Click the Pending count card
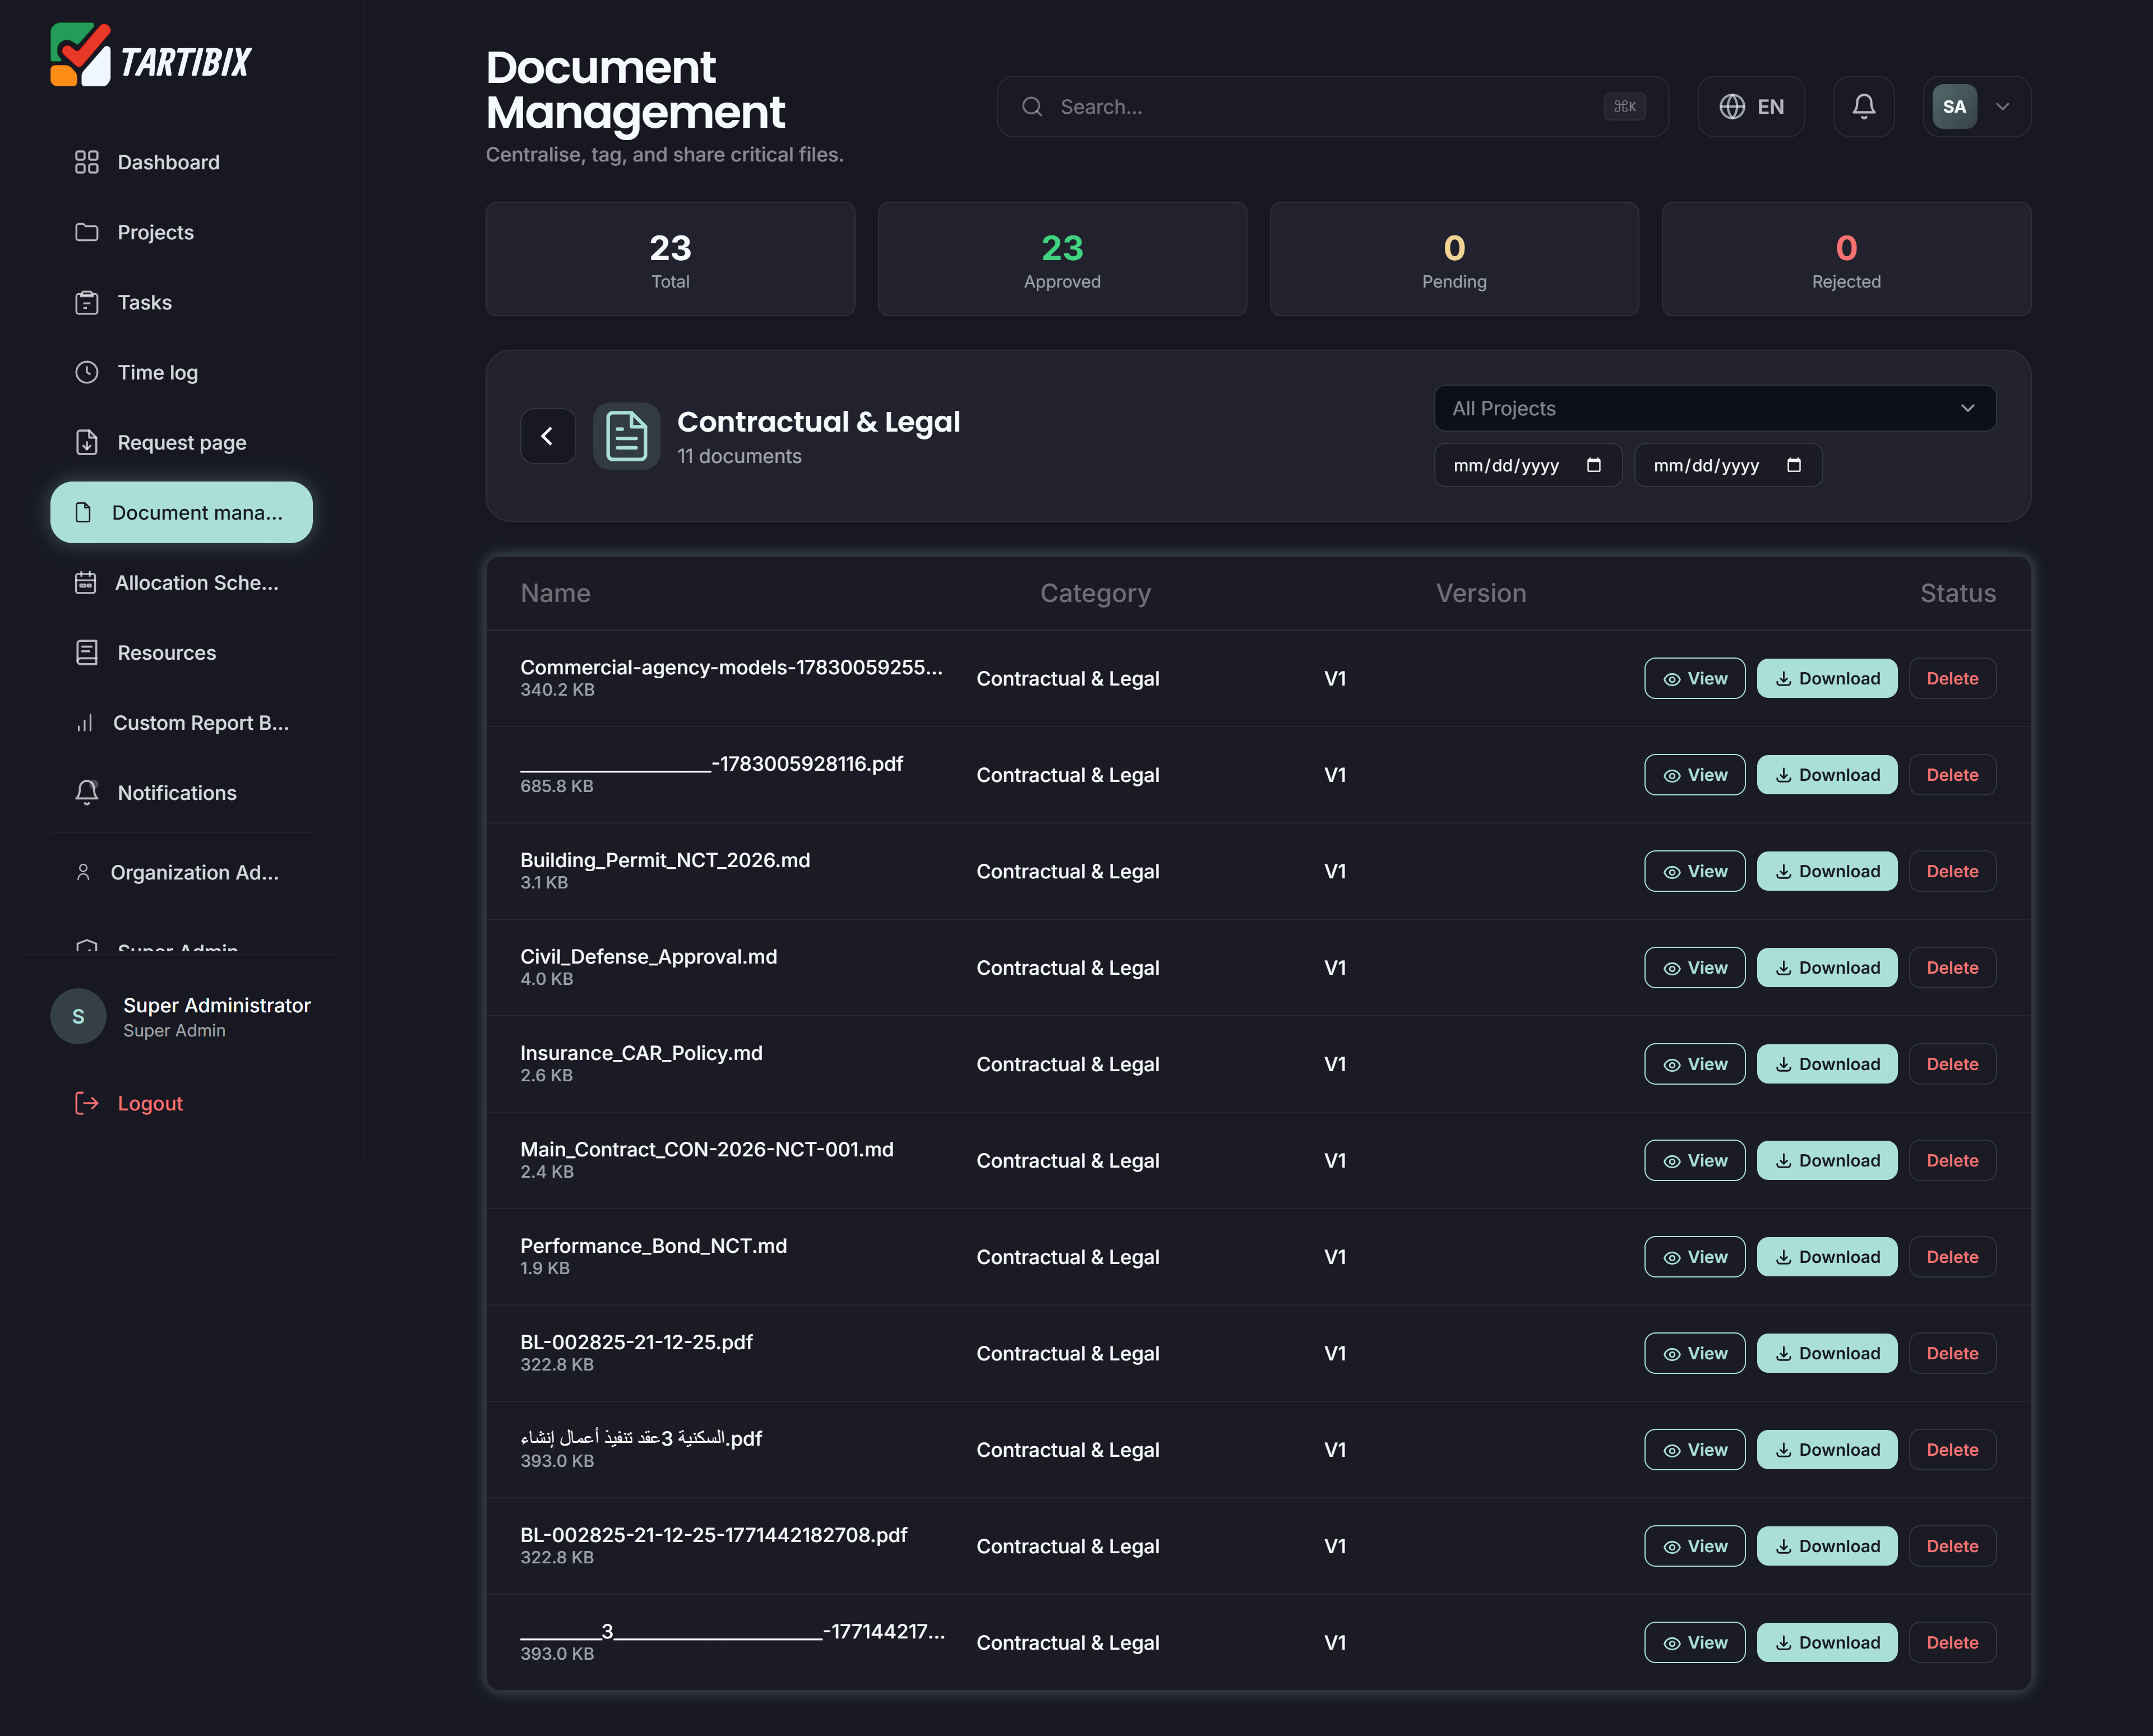This screenshot has height=1736, width=2153. [x=1454, y=259]
